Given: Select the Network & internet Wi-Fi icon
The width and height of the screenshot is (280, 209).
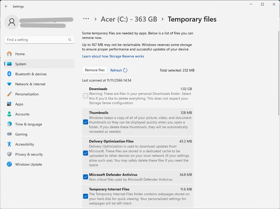Looking at the screenshot, I should (9, 84).
